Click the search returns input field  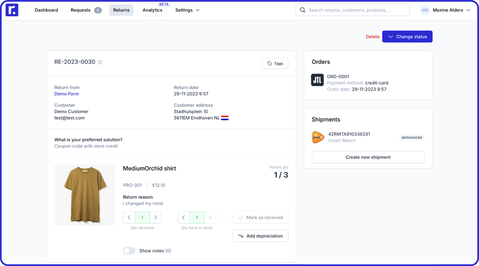coord(353,10)
